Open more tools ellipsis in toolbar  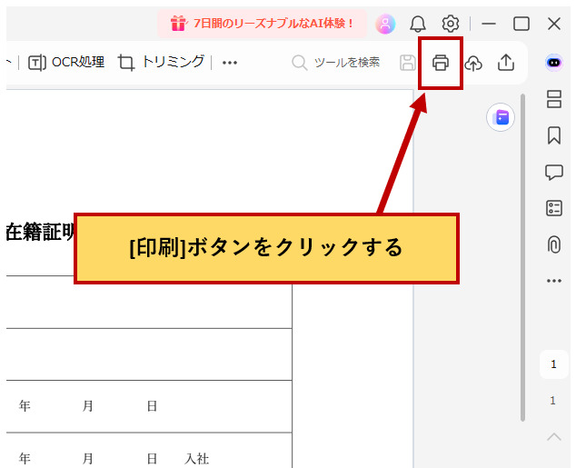pyautogui.click(x=230, y=63)
